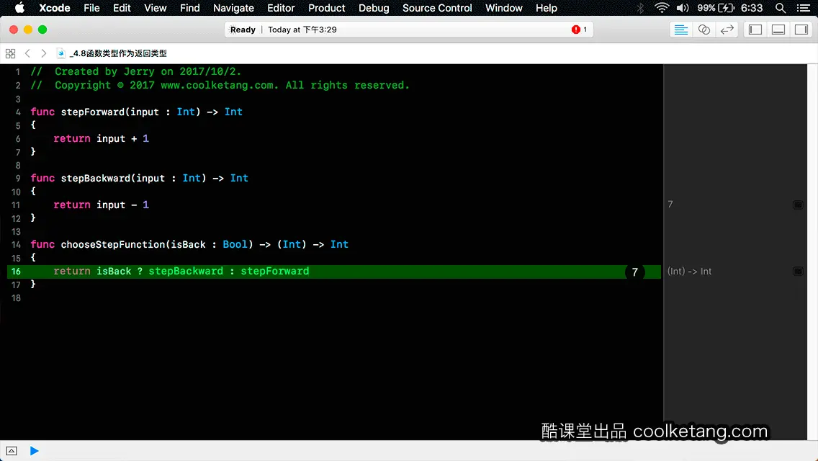Open the volume control in menu bar
This screenshot has height=461, width=818.
[x=682, y=8]
